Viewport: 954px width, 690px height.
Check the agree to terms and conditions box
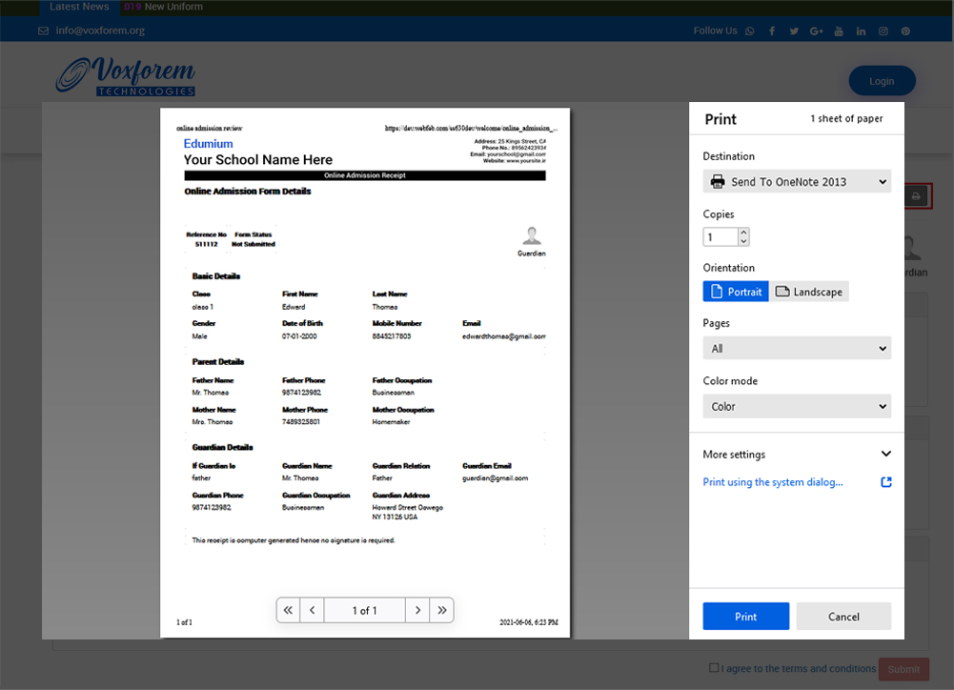coord(715,668)
